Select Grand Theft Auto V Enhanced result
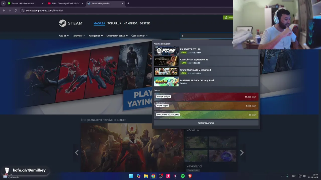Image resolution: width=321 pixels, height=180 pixels. (206, 71)
